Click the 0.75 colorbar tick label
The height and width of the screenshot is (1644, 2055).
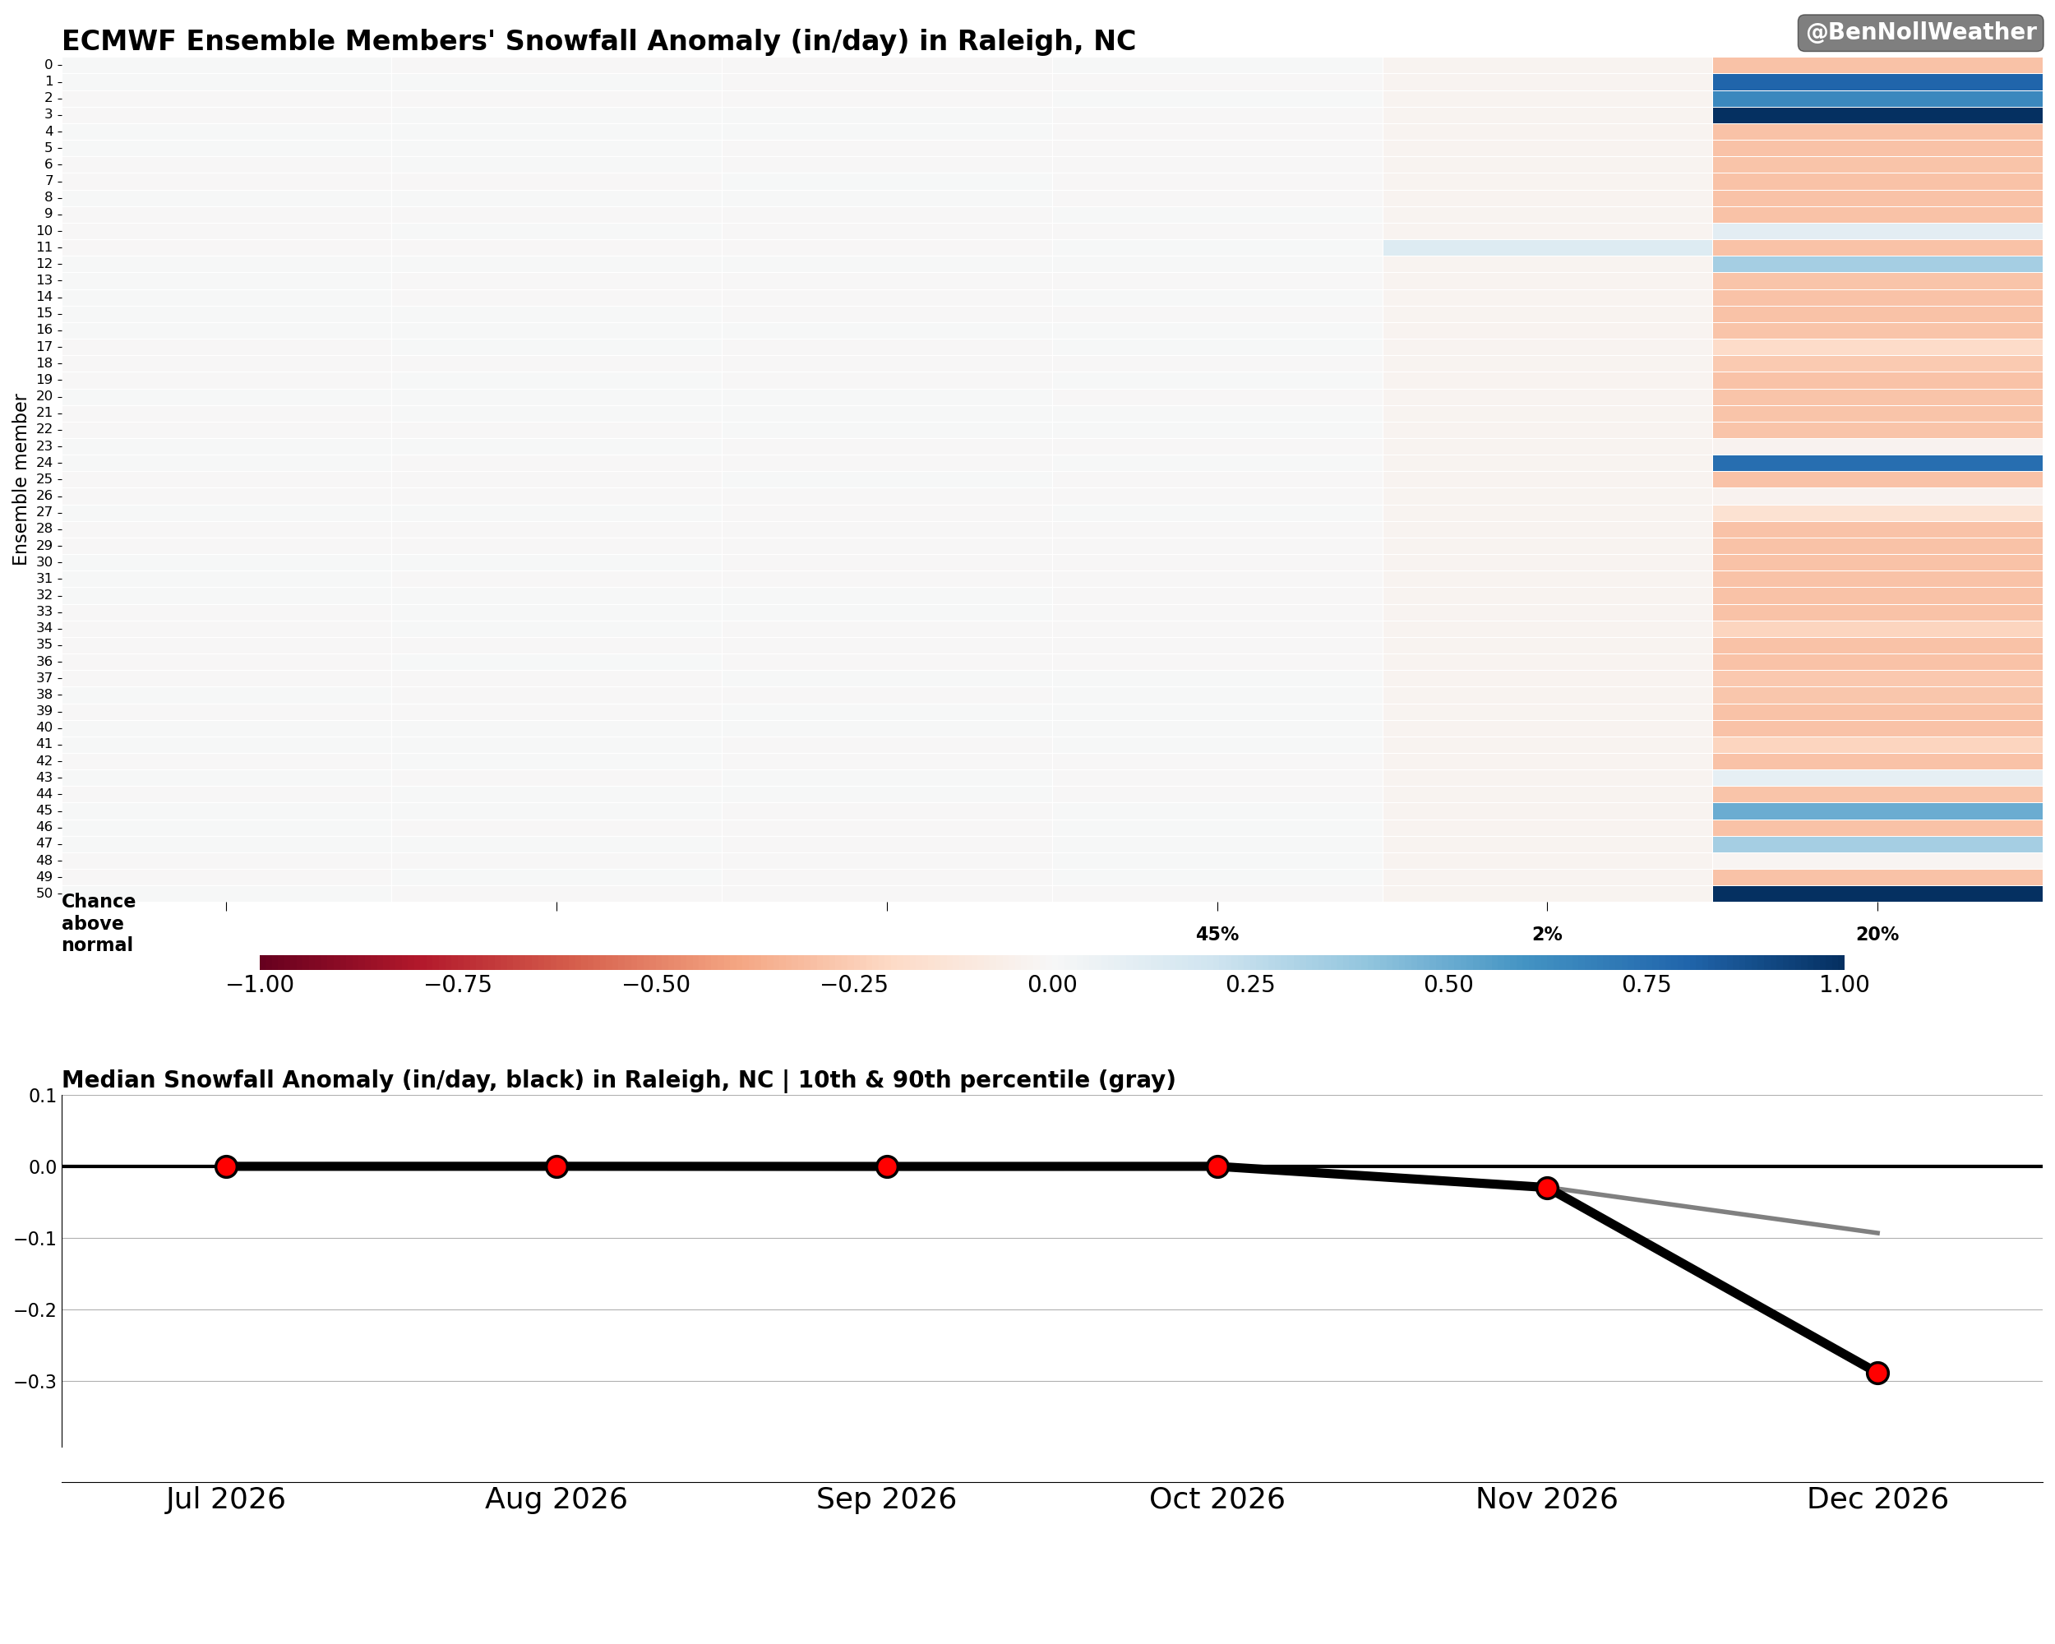pos(1647,986)
